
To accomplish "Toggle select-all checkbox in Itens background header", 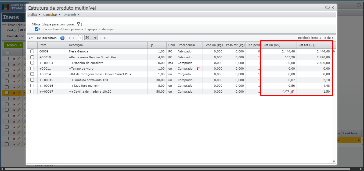I will pyautogui.click(x=8, y=52).
